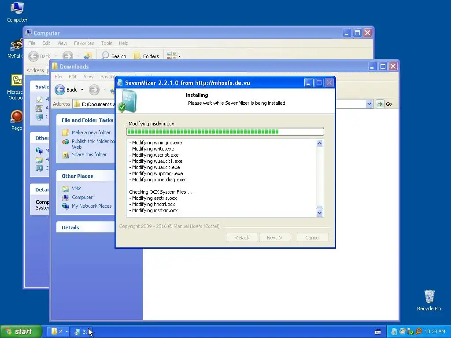The image size is (451, 338).
Task: Click the SevenMizer shield logo icon
Action: 127,101
